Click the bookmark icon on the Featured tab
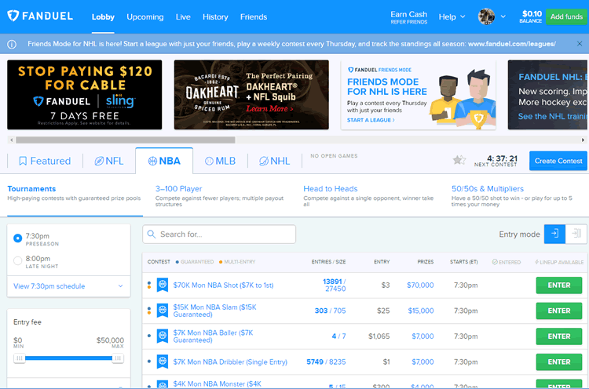Viewport: 589px width, 389px height. tap(23, 161)
